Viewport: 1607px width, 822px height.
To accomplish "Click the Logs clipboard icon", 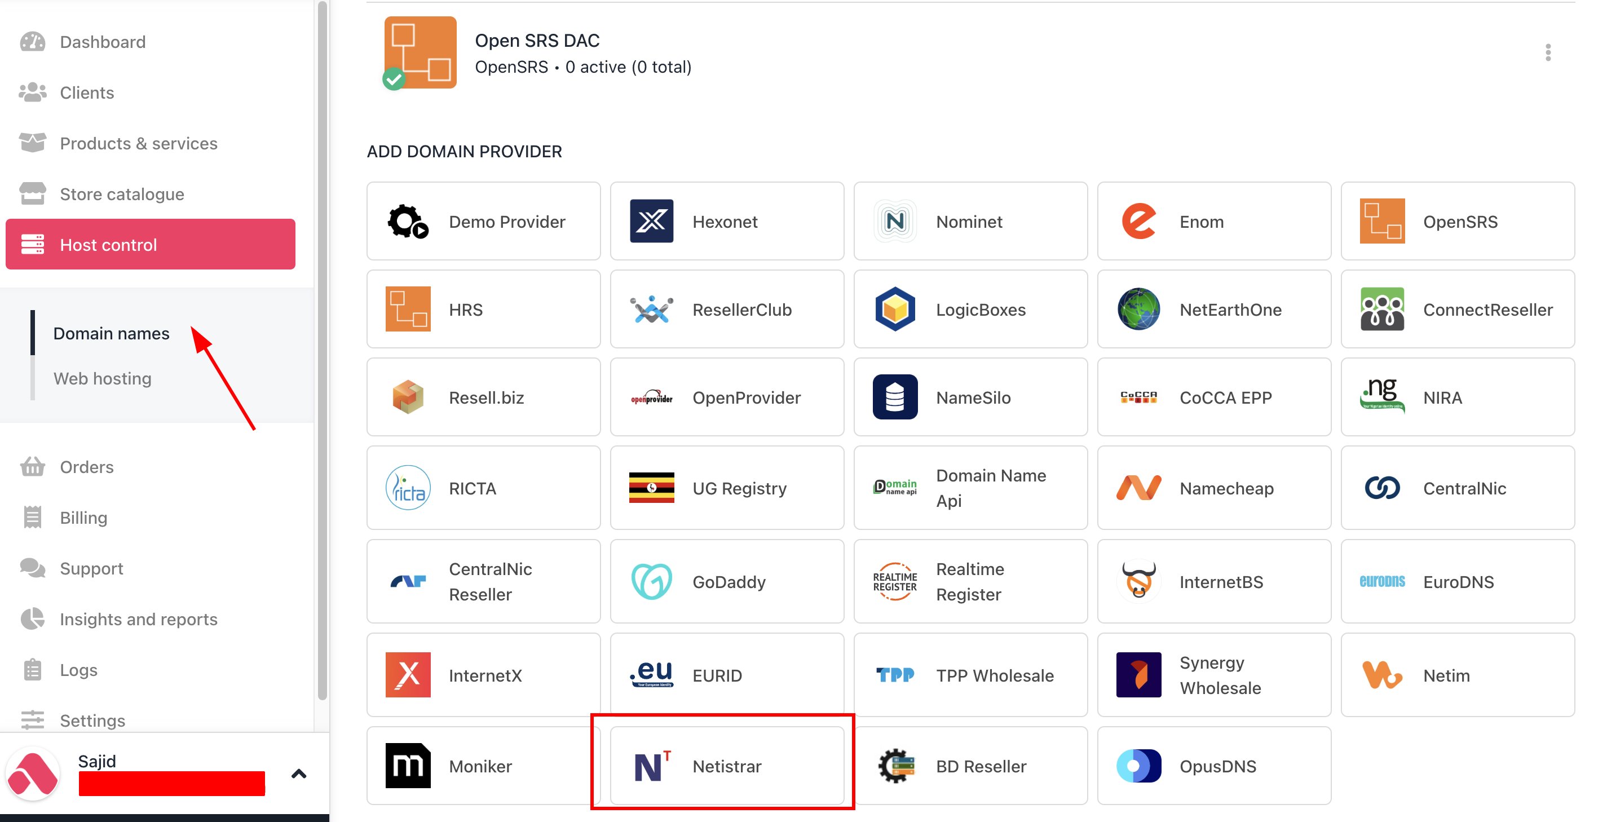I will point(33,669).
